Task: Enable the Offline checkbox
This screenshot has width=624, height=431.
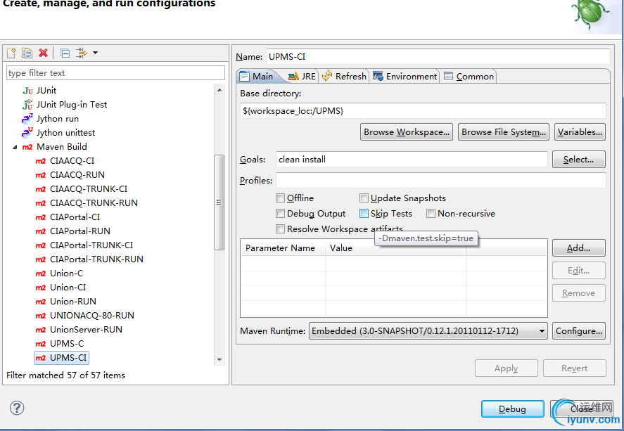Action: (x=281, y=198)
